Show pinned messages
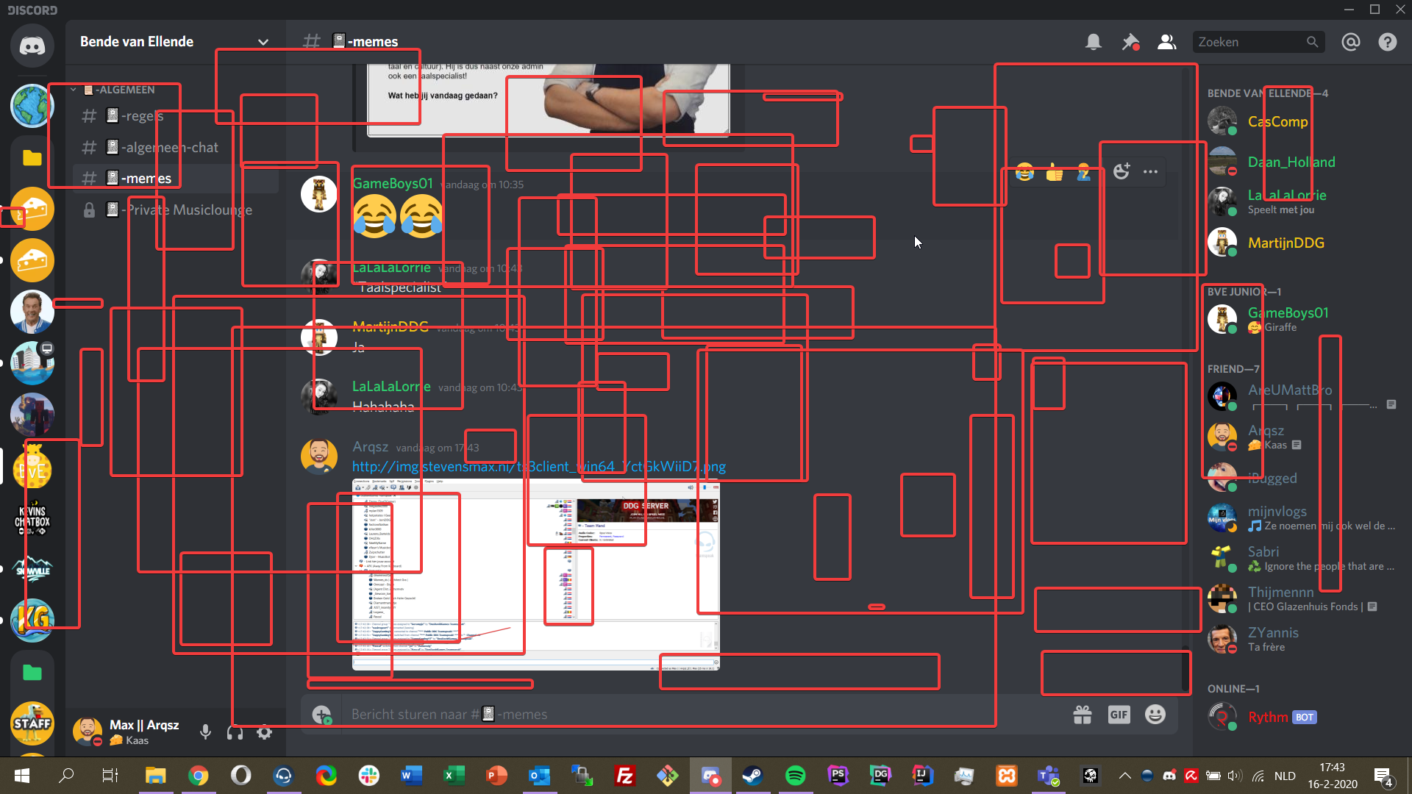This screenshot has width=1412, height=794. coord(1130,42)
